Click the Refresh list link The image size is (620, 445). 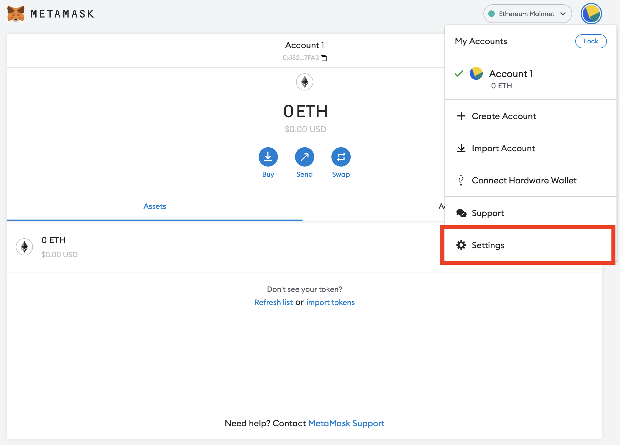tap(273, 302)
